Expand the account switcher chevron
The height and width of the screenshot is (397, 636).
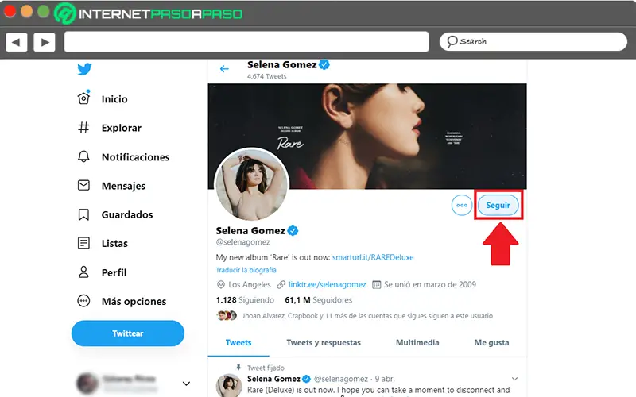(x=186, y=384)
